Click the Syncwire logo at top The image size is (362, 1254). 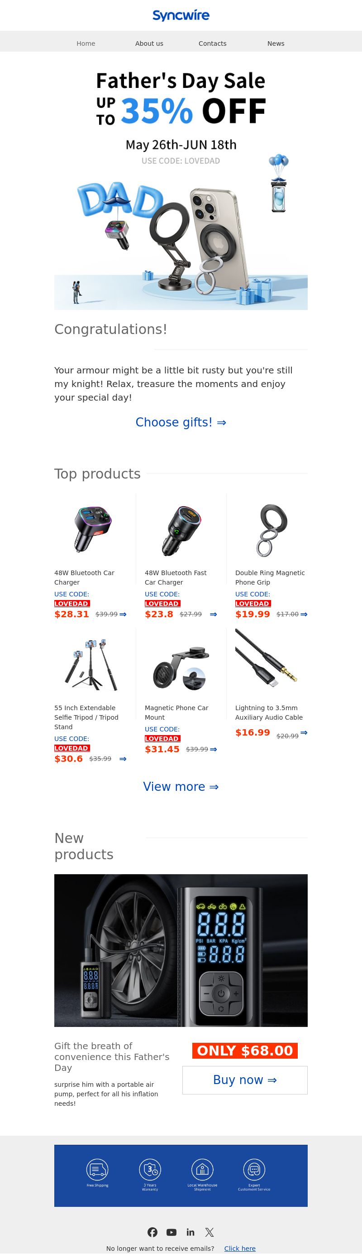[181, 15]
